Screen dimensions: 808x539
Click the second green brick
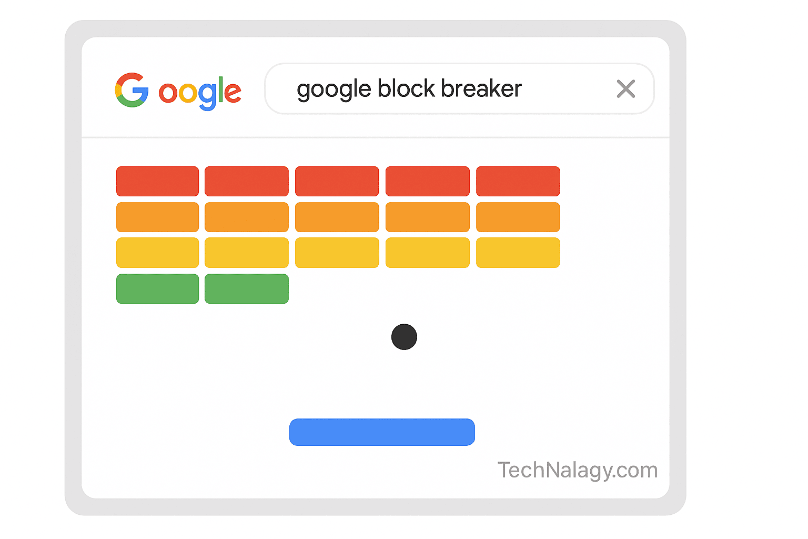click(246, 288)
